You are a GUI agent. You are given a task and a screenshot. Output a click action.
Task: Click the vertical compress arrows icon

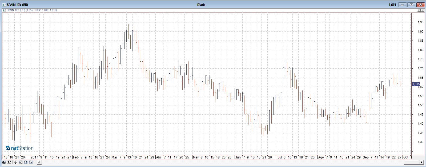coord(16,162)
